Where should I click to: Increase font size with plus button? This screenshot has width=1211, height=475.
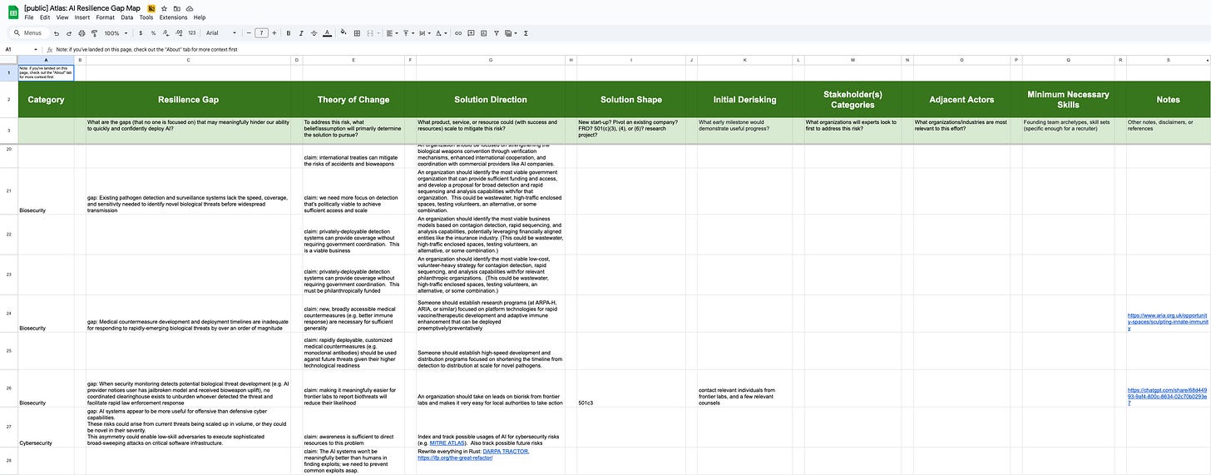[x=274, y=33]
